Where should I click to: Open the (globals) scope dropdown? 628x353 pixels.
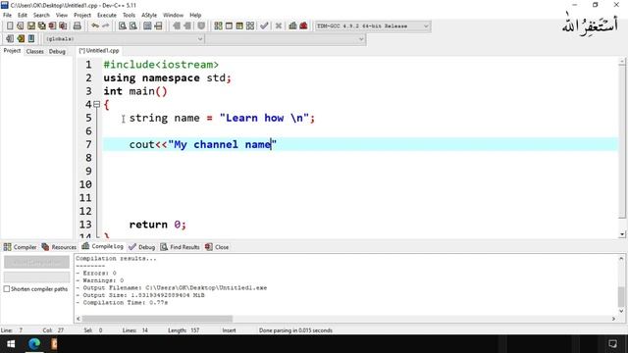point(124,39)
